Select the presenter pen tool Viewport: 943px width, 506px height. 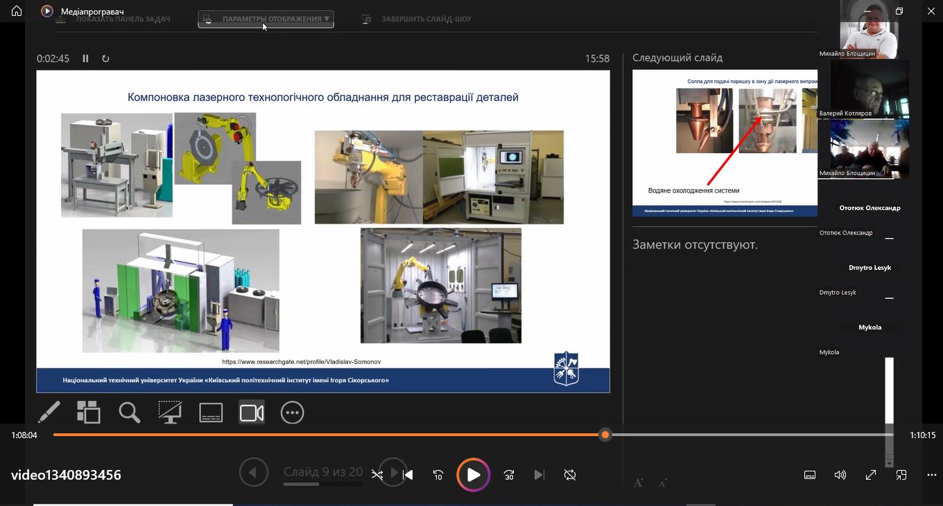[49, 413]
